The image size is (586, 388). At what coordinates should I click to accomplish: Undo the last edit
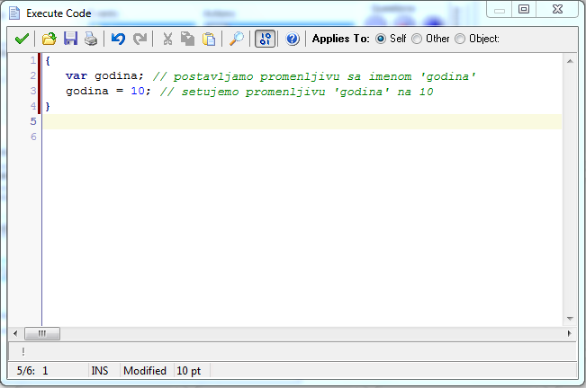[x=118, y=39]
